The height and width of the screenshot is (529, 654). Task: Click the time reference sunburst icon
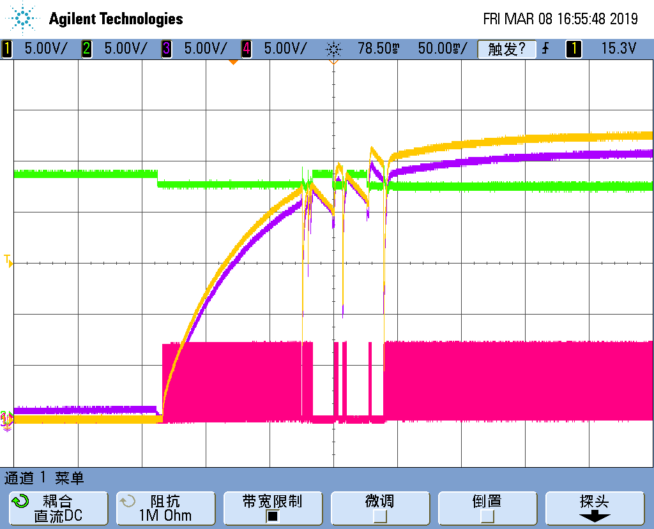(333, 49)
